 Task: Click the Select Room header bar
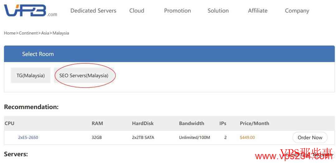[x=169, y=54]
